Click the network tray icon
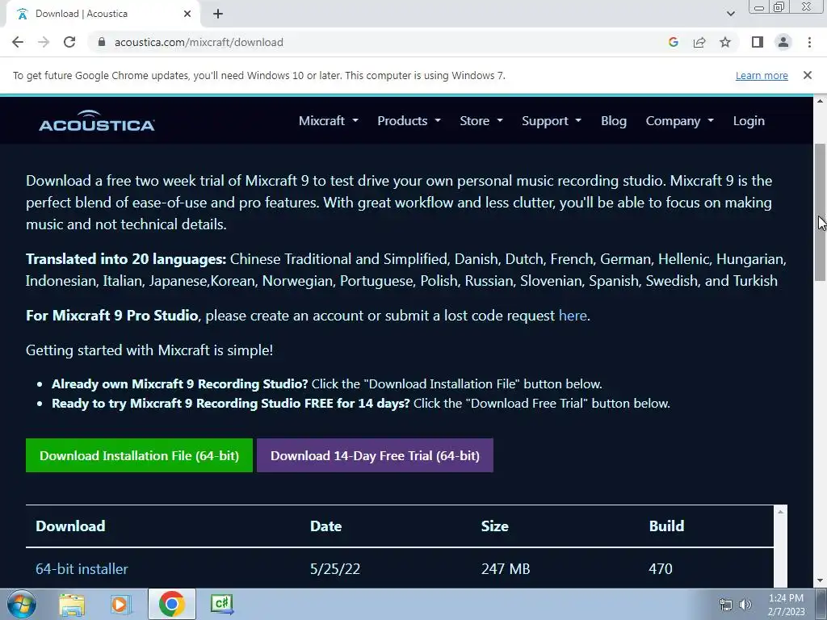This screenshot has height=620, width=827. [726, 605]
